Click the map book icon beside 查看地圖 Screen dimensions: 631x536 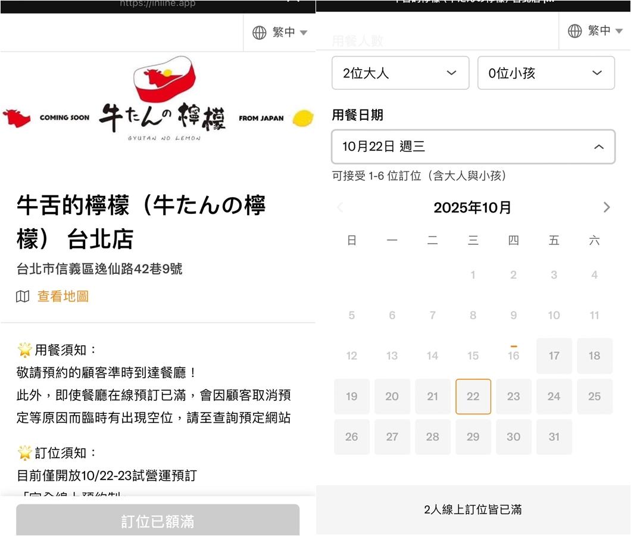[x=23, y=297]
